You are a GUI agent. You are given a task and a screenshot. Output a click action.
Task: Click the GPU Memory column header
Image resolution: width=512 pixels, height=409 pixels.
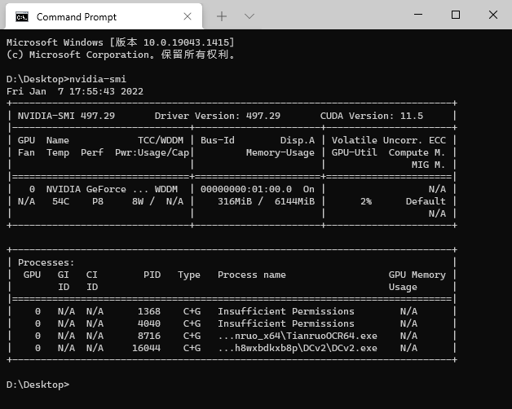point(417,275)
